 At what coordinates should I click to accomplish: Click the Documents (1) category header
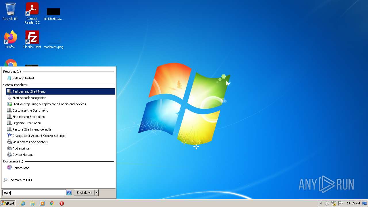coord(13,161)
